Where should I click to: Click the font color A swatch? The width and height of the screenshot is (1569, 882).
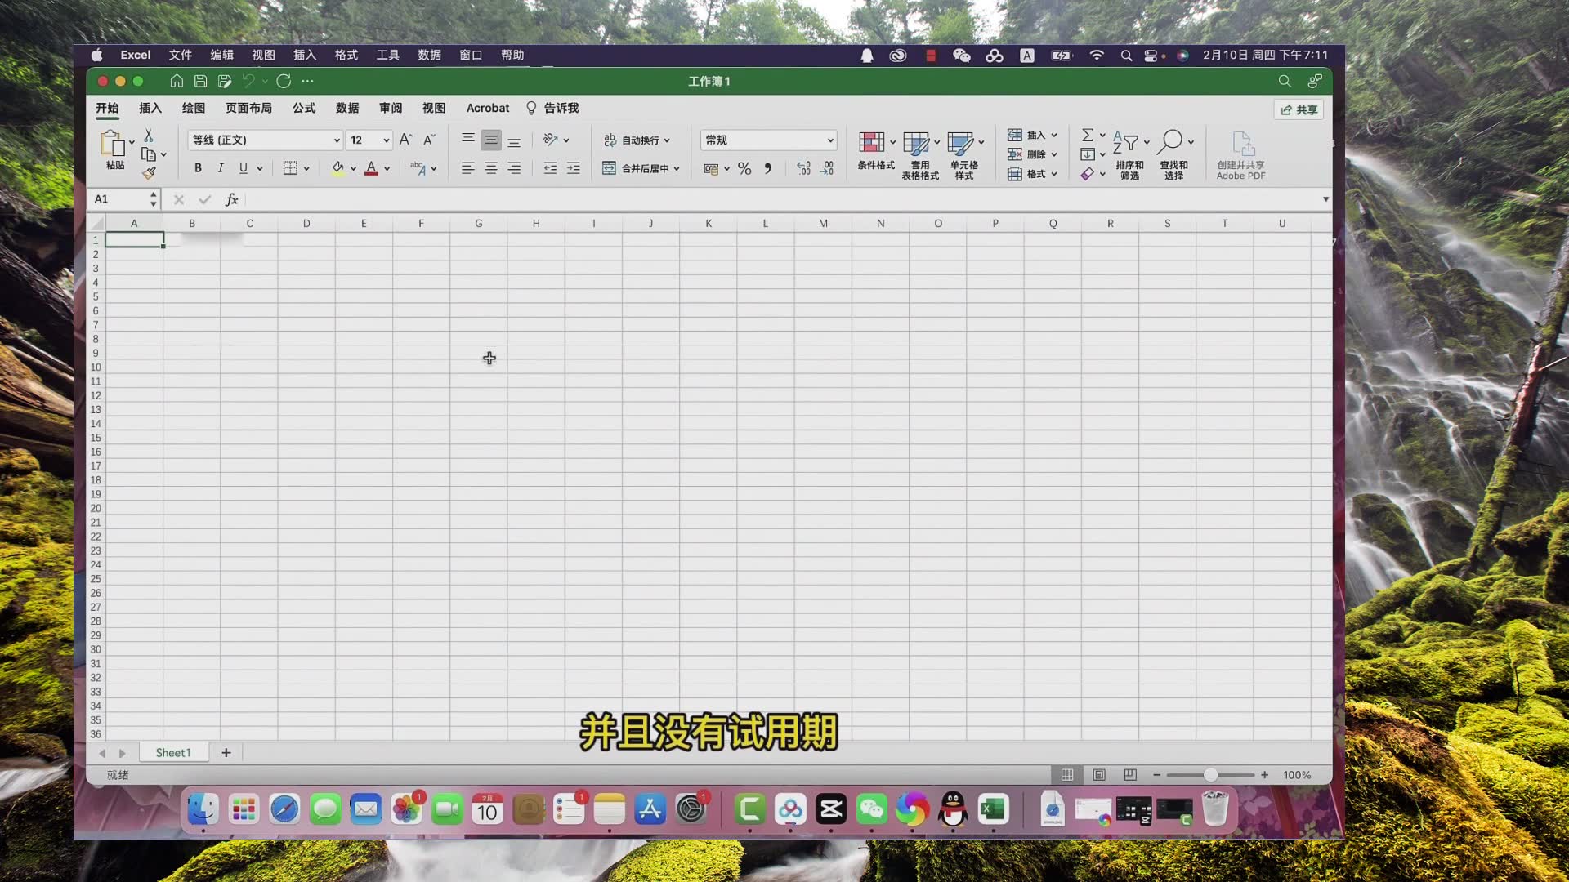tap(371, 168)
